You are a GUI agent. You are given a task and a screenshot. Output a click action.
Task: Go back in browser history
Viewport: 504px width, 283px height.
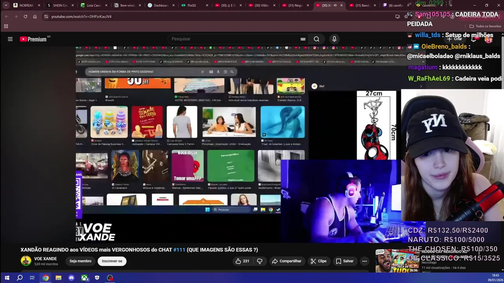6,17
